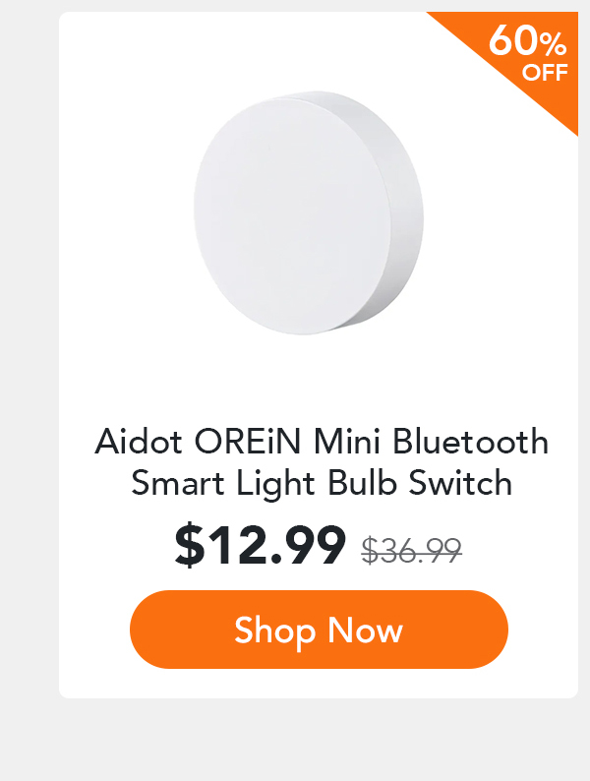Click the 60% number in the corner ribbon
This screenshot has height=781, width=590.
point(528,41)
